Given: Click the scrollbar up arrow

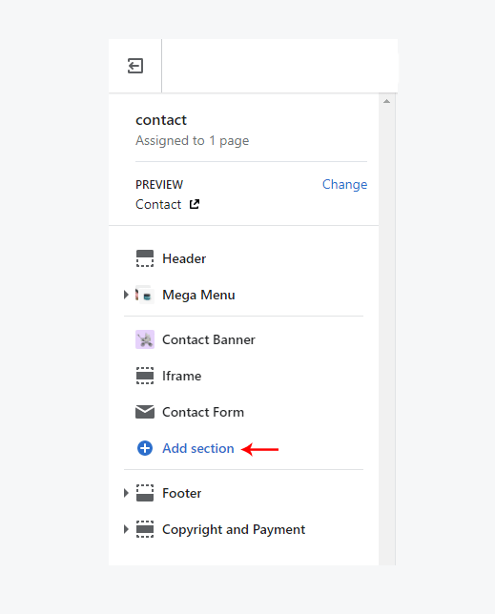Looking at the screenshot, I should pyautogui.click(x=387, y=101).
